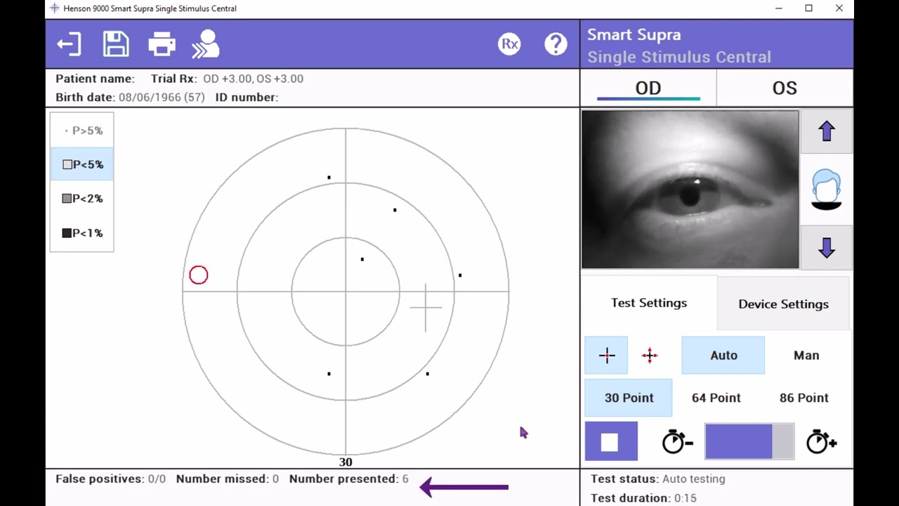Click the patient head position icon
The height and width of the screenshot is (506, 899).
(x=826, y=189)
